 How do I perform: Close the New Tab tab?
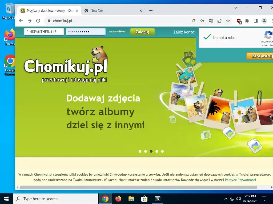click(141, 11)
